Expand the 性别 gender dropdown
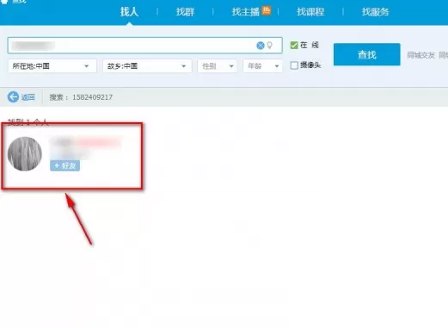 click(217, 66)
